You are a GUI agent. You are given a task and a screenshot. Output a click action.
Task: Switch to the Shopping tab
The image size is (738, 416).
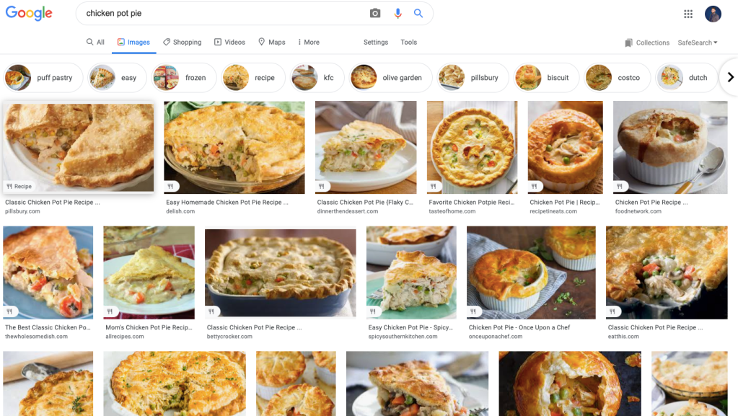point(182,43)
